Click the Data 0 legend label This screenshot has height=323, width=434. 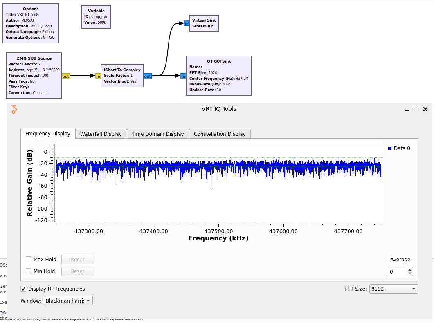click(x=402, y=148)
